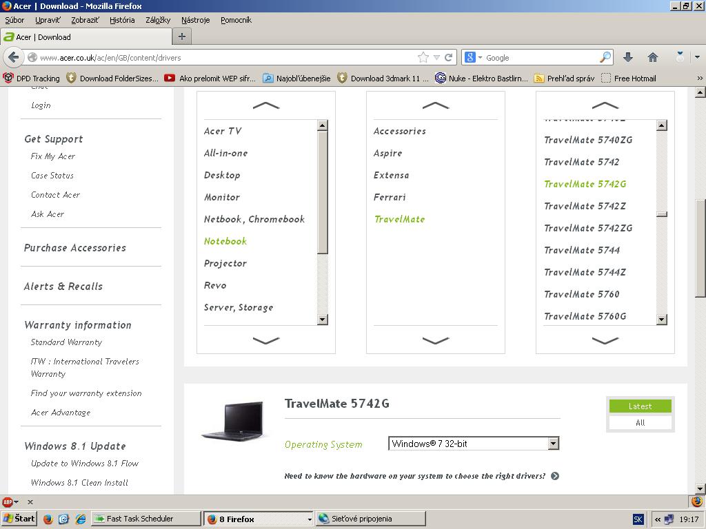Image resolution: width=706 pixels, height=529 pixels.
Task: Open the Súbor menu
Action: tap(14, 20)
